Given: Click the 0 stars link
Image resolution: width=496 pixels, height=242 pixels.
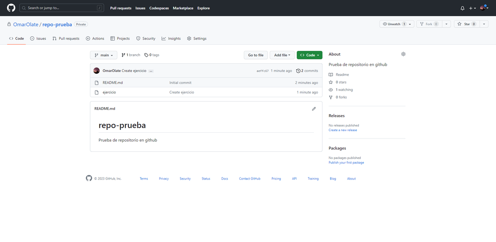Looking at the screenshot, I should (338, 82).
